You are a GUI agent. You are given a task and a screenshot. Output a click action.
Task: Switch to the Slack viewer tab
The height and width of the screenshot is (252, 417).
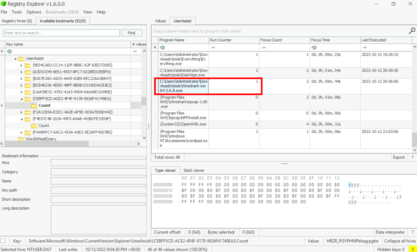(x=194, y=170)
